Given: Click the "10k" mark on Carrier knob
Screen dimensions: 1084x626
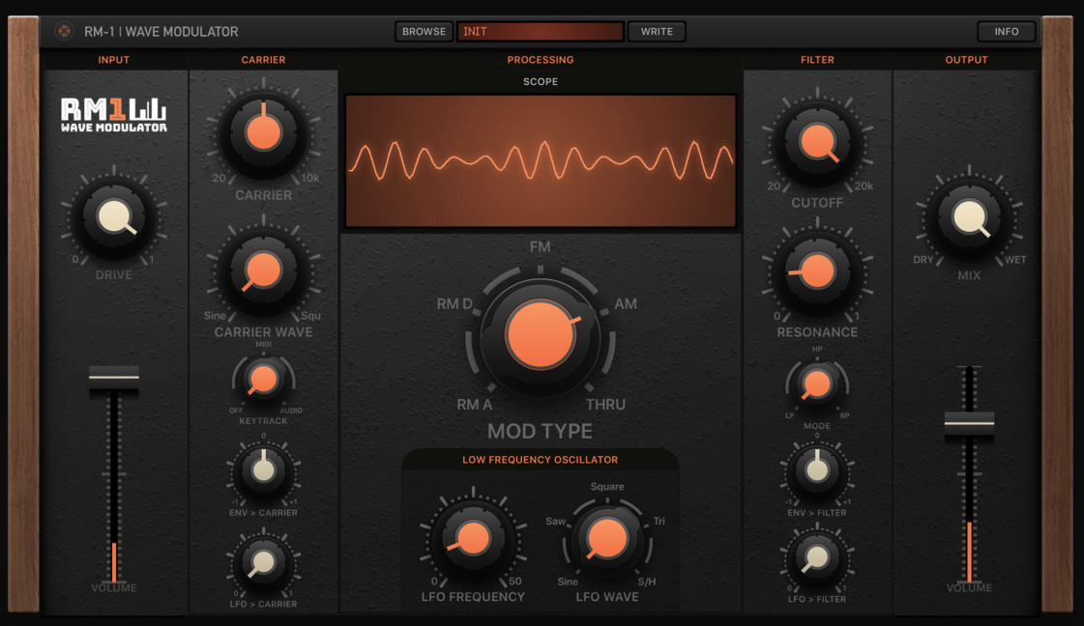Looking at the screenshot, I should (310, 179).
